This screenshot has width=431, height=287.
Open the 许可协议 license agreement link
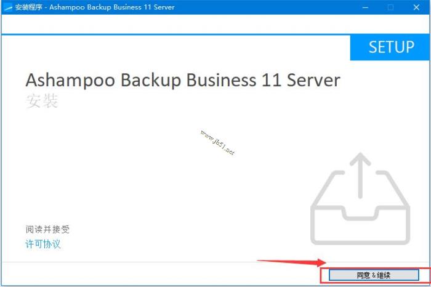point(43,244)
